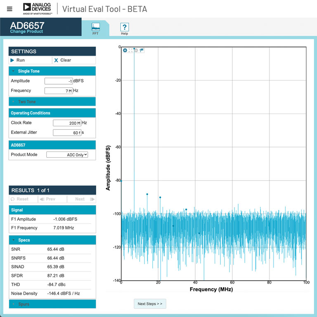Viewport: 317px width, 317px height.
Task: Focus the Amplitude dBFS input field
Action: [59, 81]
